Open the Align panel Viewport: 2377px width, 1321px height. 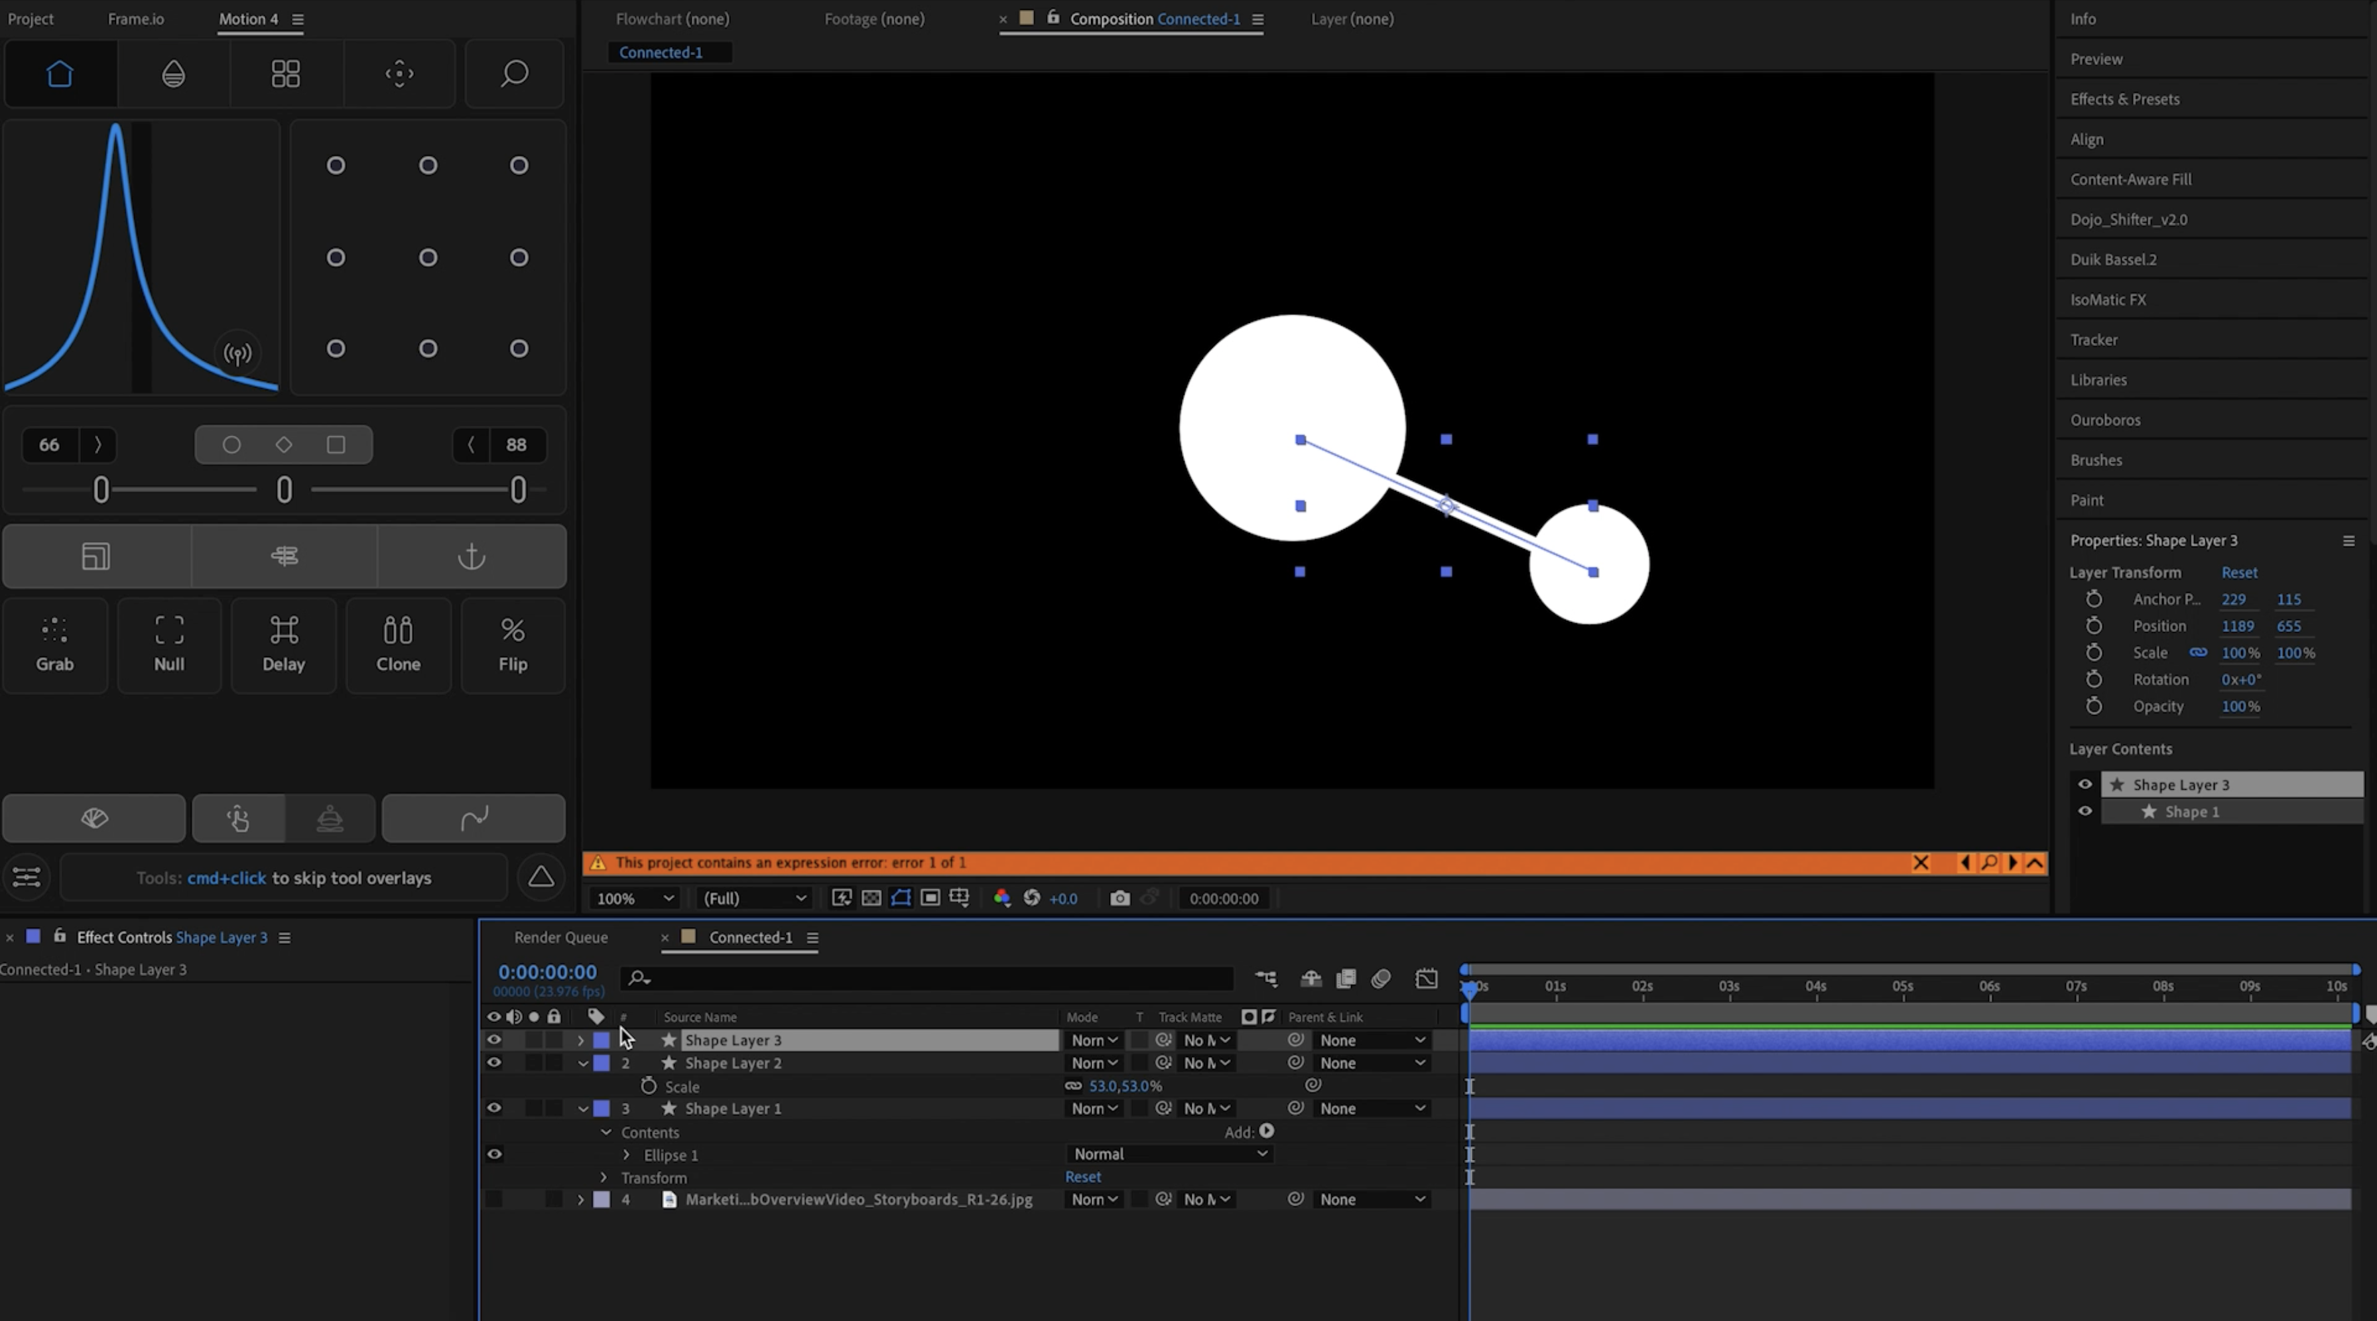click(2087, 139)
